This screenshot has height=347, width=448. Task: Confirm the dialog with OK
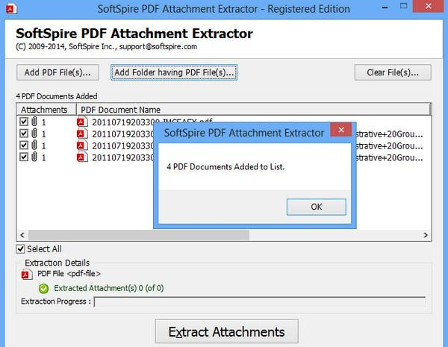tap(317, 207)
